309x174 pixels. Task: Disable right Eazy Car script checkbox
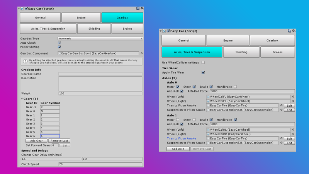pyautogui.click(x=168, y=31)
